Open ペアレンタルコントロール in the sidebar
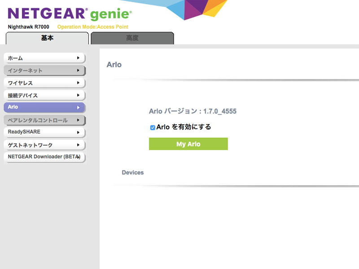The height and width of the screenshot is (269, 359). [x=44, y=120]
